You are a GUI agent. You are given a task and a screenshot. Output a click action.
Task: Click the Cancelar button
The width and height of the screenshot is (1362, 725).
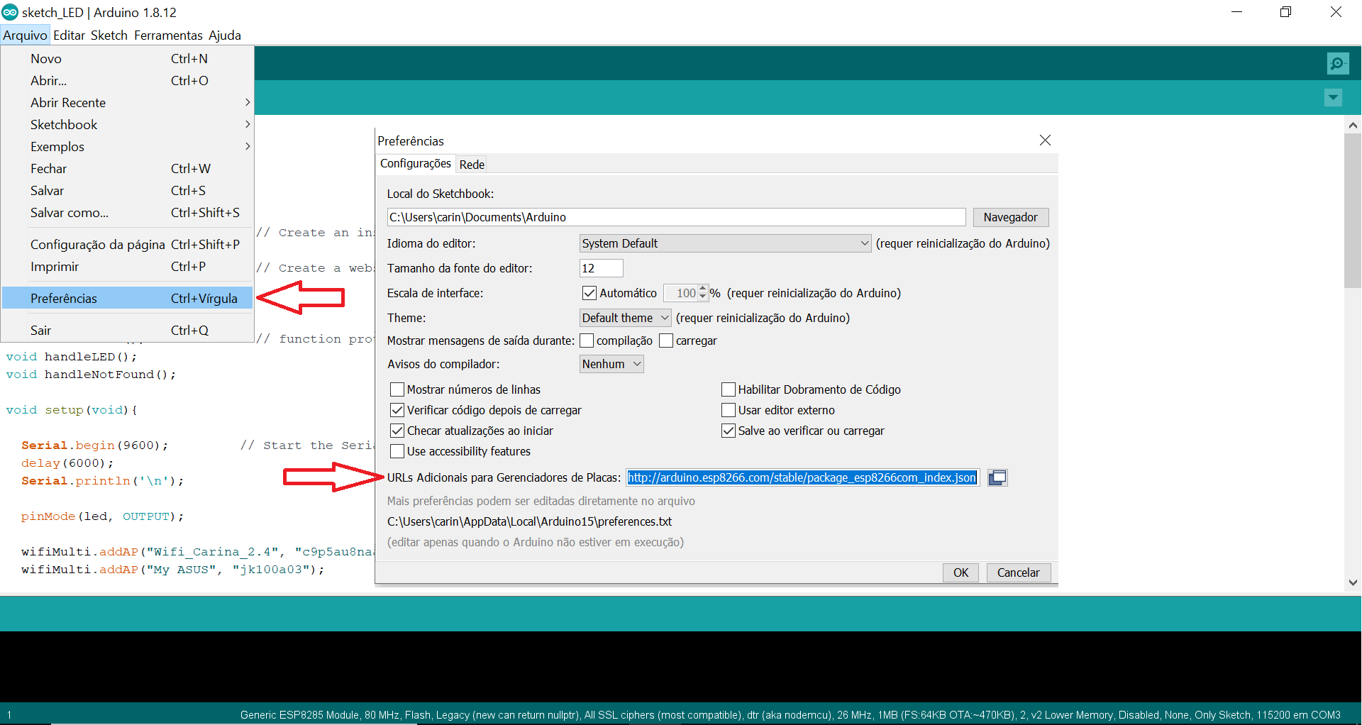click(x=1019, y=572)
